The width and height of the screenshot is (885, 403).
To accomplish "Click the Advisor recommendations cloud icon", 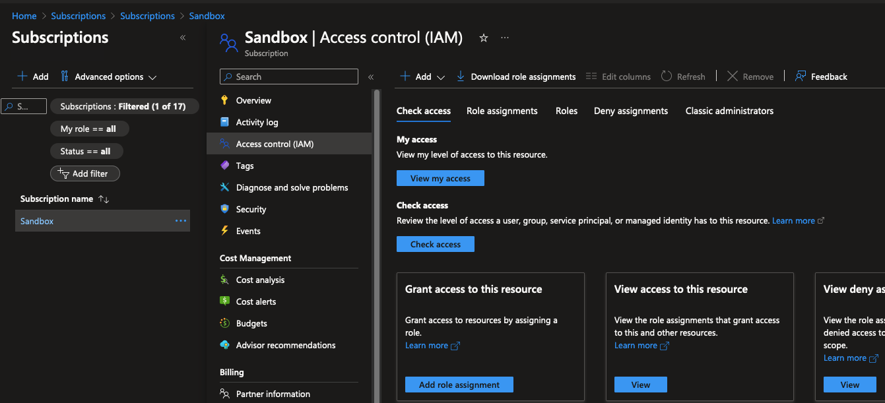I will click(224, 345).
